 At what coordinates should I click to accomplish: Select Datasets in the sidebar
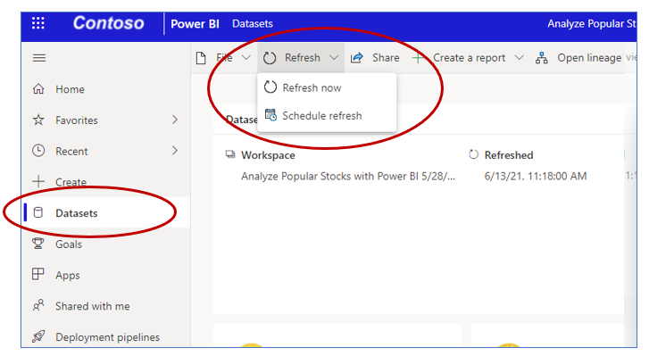tap(105, 213)
